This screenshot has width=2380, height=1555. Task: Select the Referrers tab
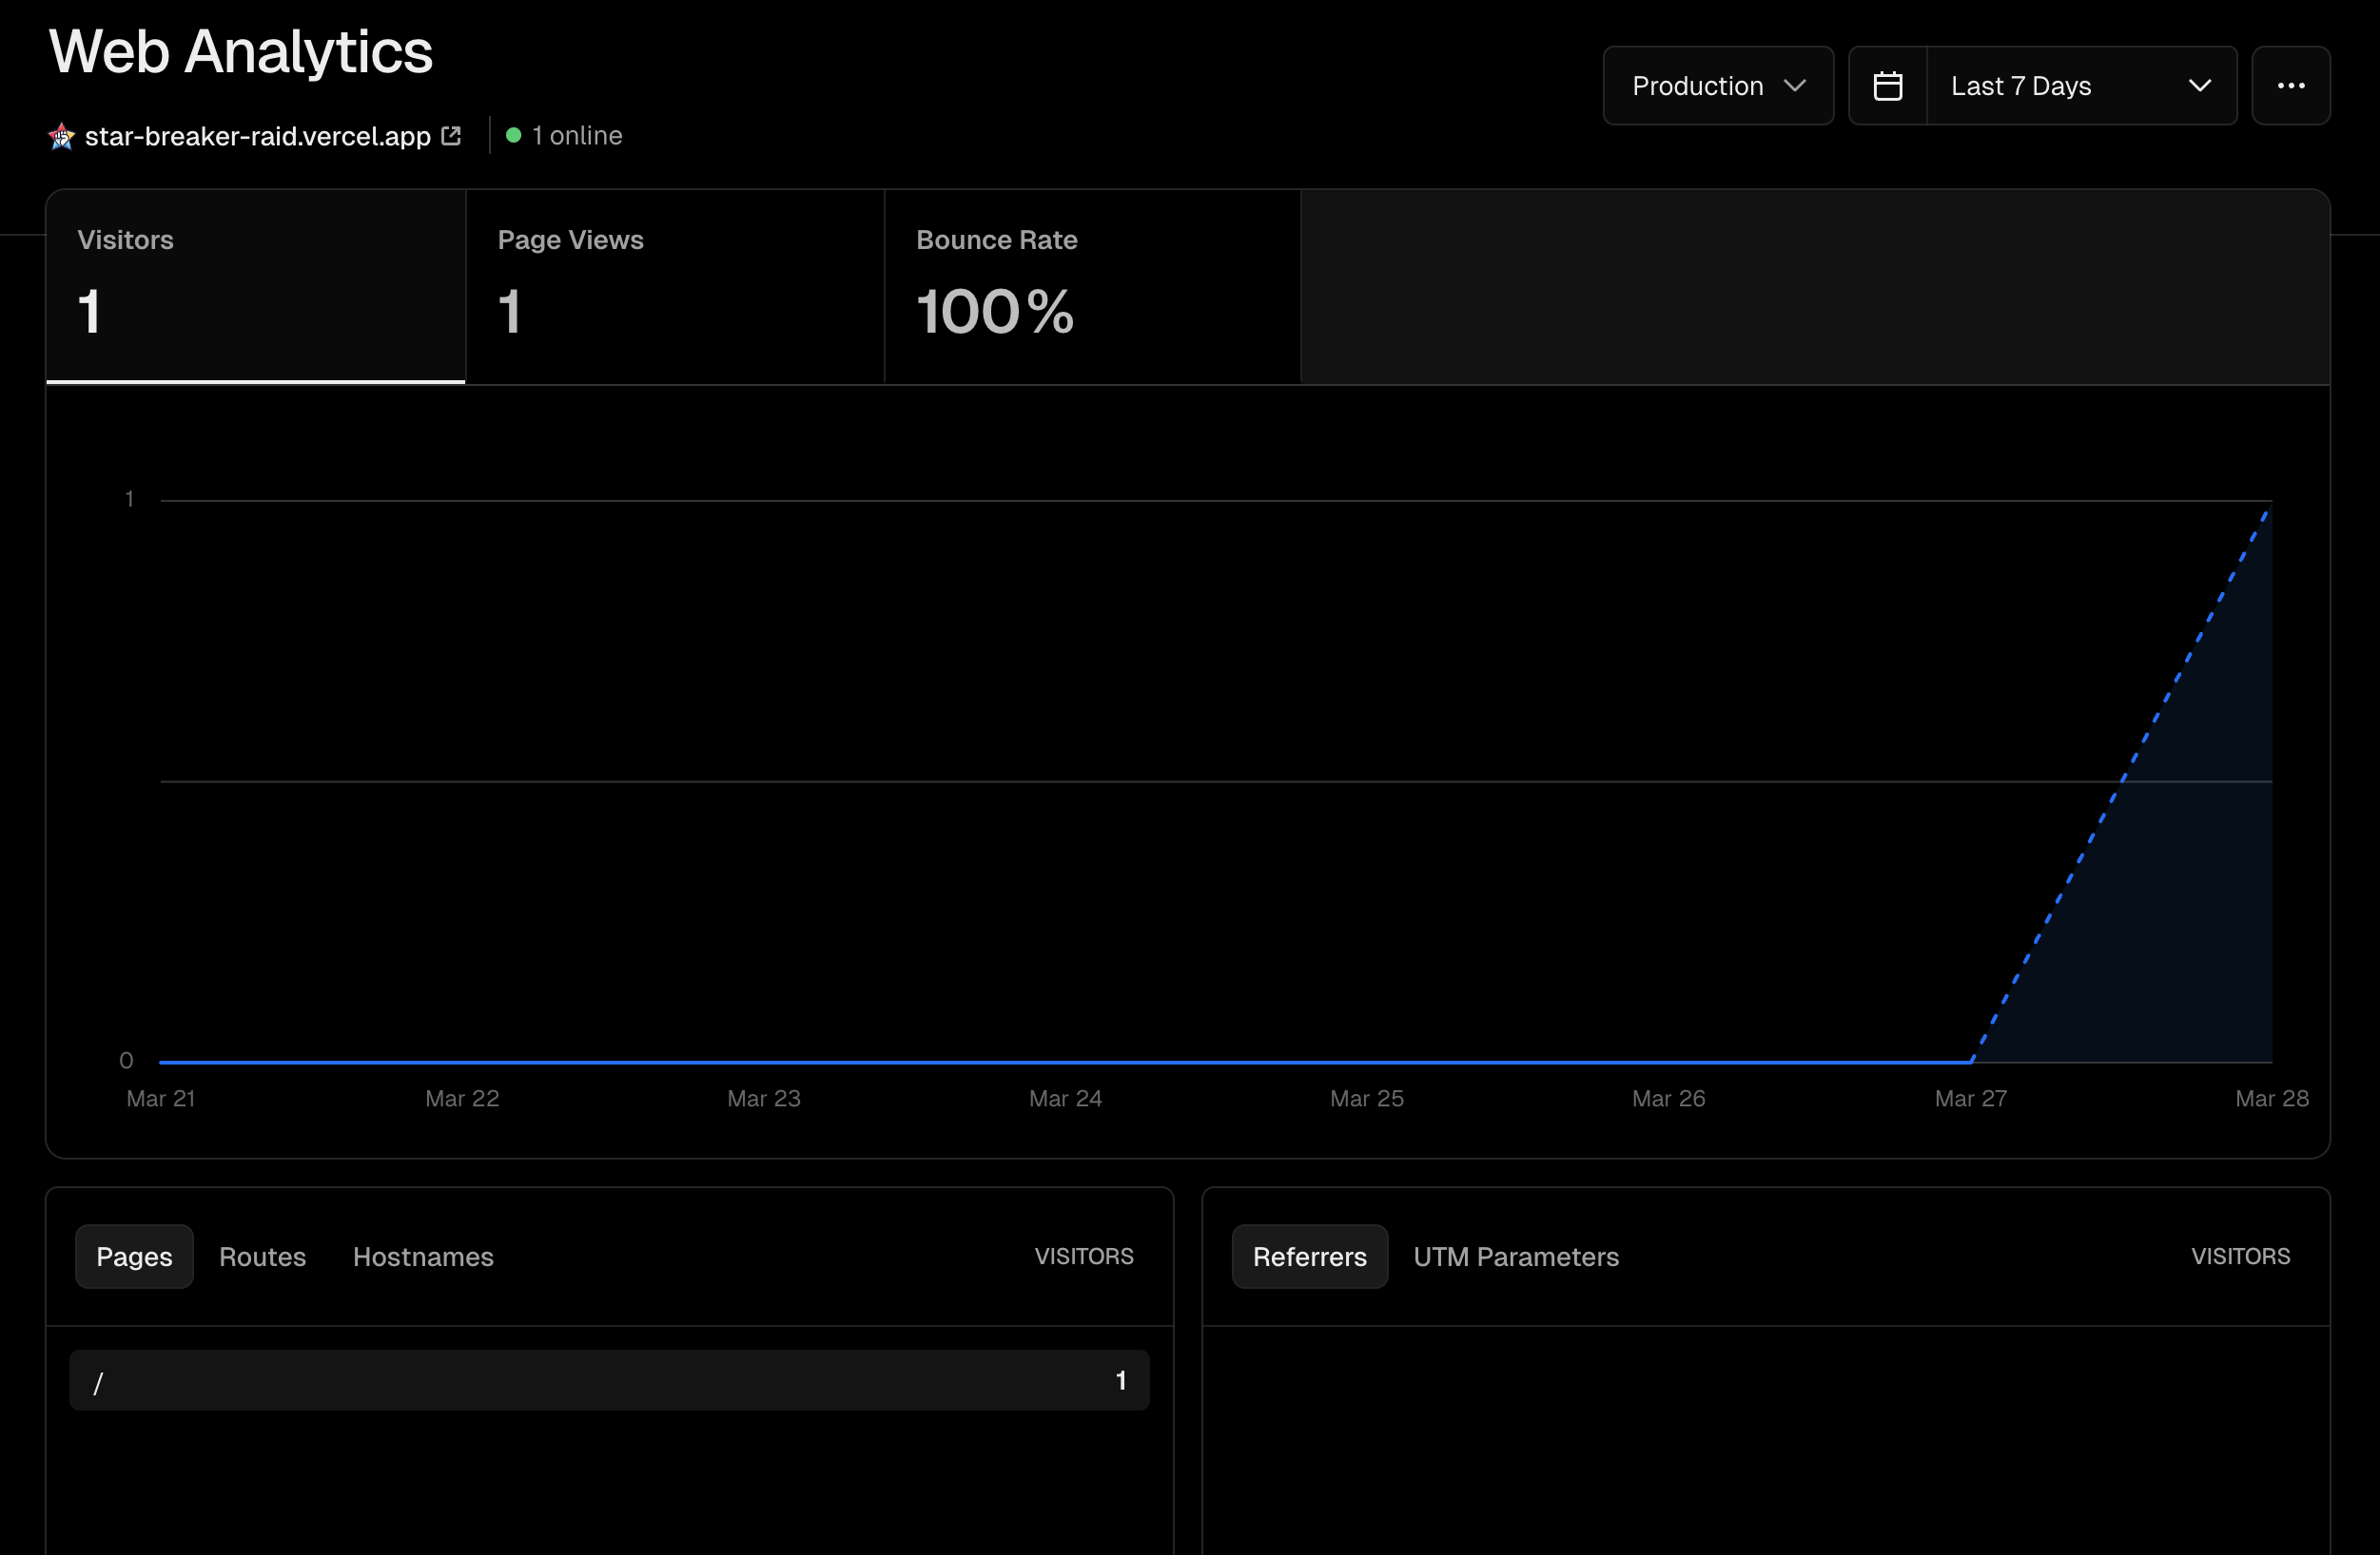click(x=1309, y=1257)
